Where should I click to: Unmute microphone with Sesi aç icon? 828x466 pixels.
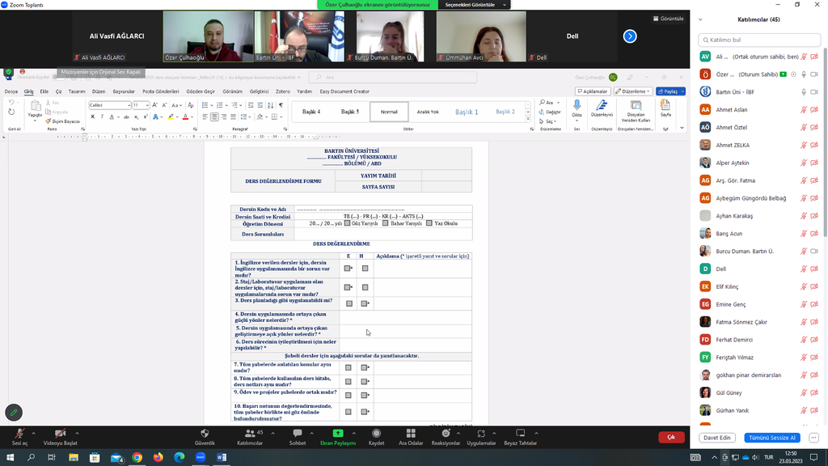pos(19,434)
